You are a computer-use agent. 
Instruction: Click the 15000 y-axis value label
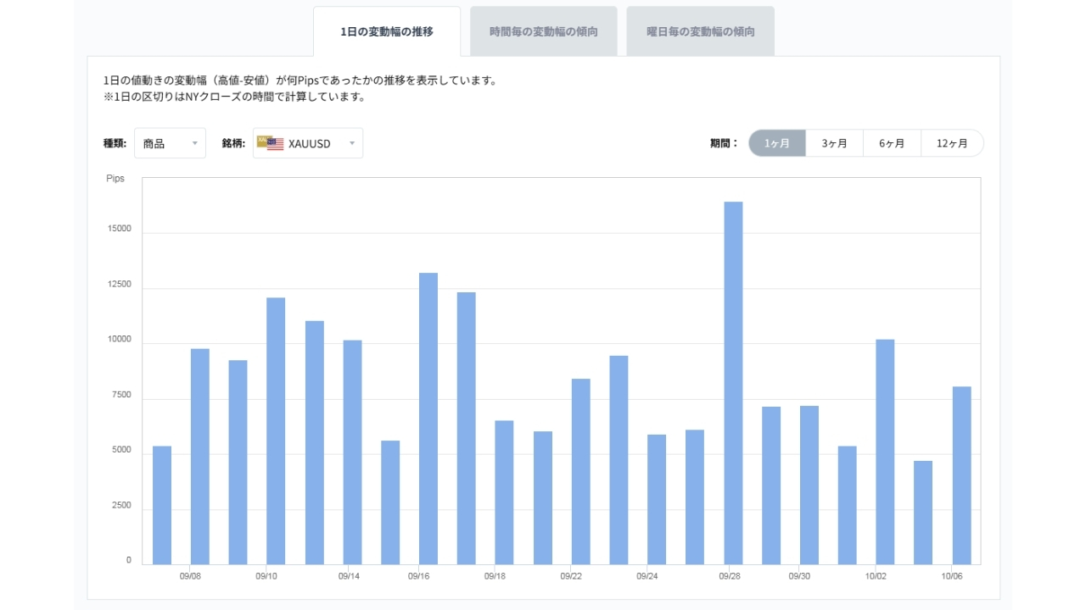coord(119,229)
